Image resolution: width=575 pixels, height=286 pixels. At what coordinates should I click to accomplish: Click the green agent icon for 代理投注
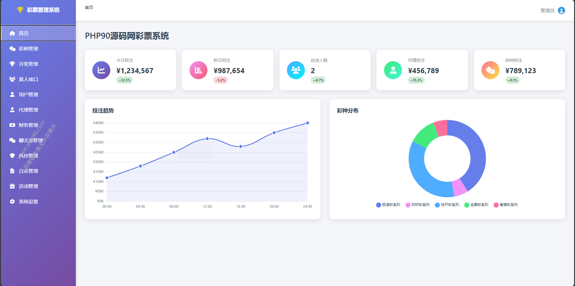coord(393,70)
